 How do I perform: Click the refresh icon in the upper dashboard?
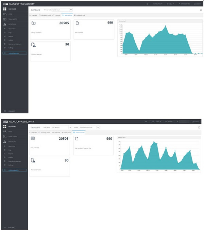pos(201,10)
